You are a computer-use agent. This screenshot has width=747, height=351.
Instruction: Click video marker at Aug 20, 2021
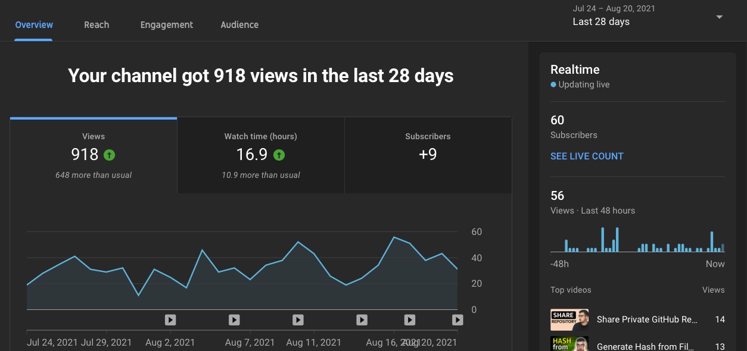click(x=457, y=320)
